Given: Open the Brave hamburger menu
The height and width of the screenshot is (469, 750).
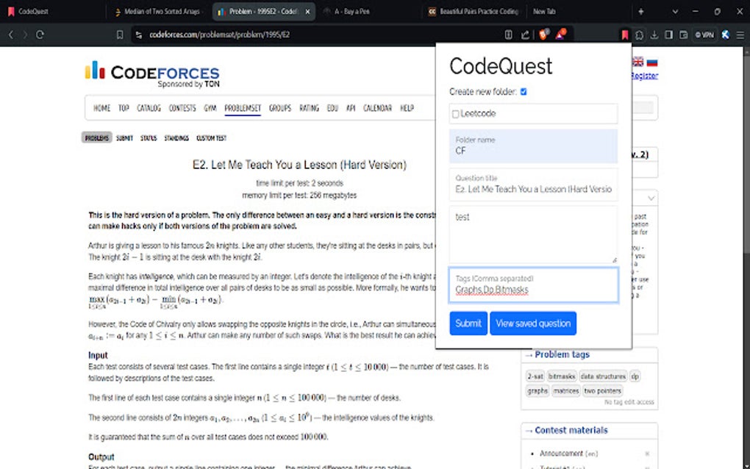Looking at the screenshot, I should [x=739, y=35].
